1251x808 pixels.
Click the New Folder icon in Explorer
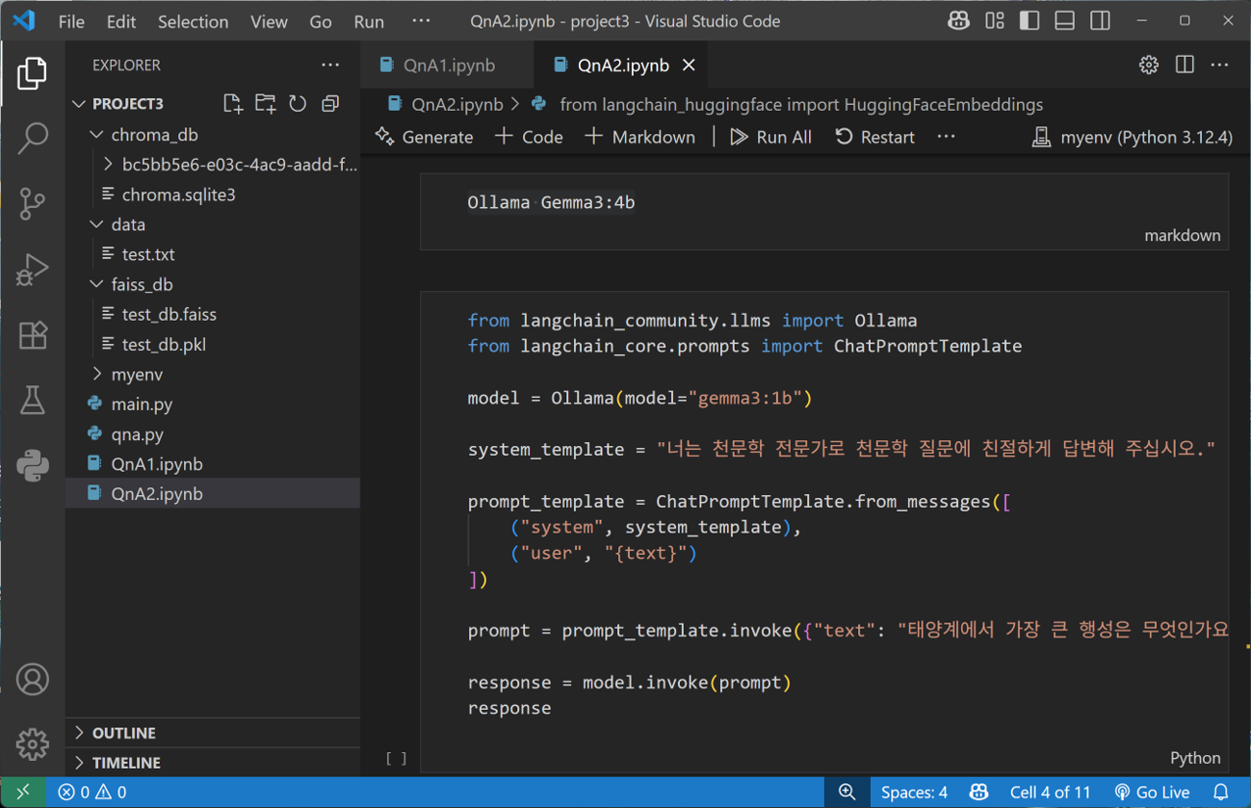[x=265, y=103]
